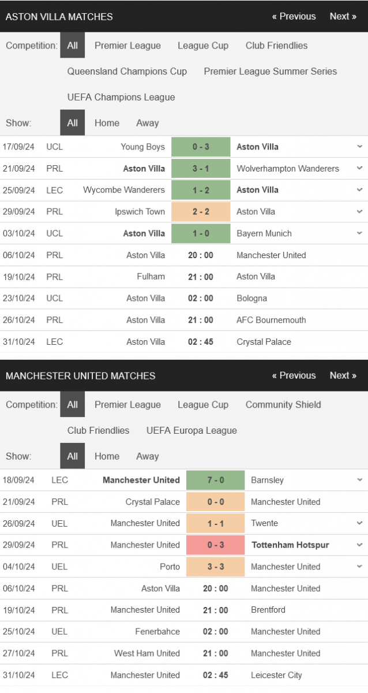Select UEFA Champions League competition filter
This screenshot has width=368, height=693.
pyautogui.click(x=121, y=97)
